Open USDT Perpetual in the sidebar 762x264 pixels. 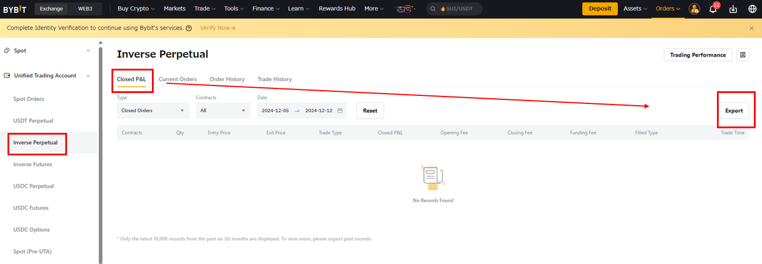[33, 121]
